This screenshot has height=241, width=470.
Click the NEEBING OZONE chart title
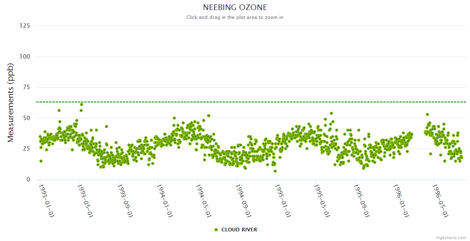pos(235,8)
